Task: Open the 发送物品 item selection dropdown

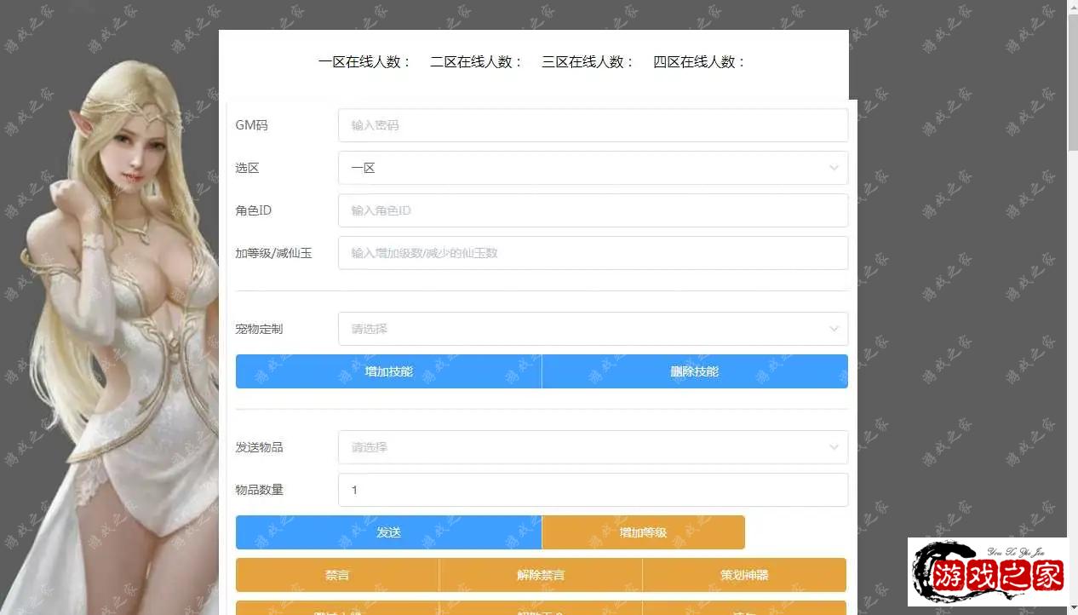Action: click(593, 447)
